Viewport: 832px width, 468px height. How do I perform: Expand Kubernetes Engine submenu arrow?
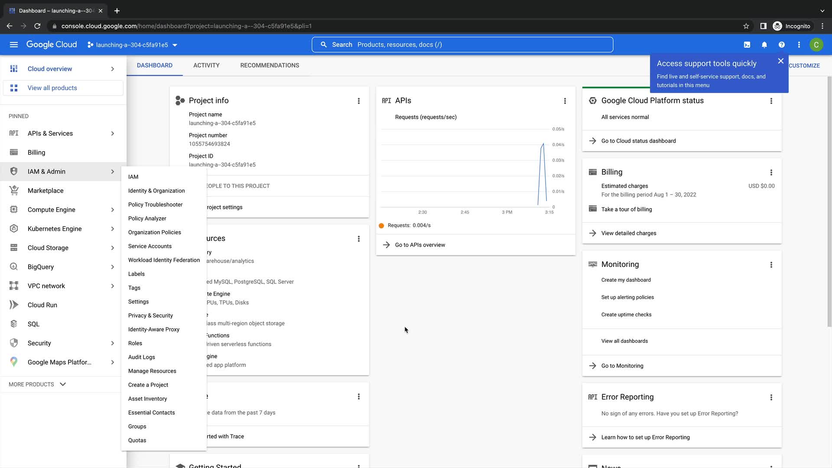click(x=113, y=229)
